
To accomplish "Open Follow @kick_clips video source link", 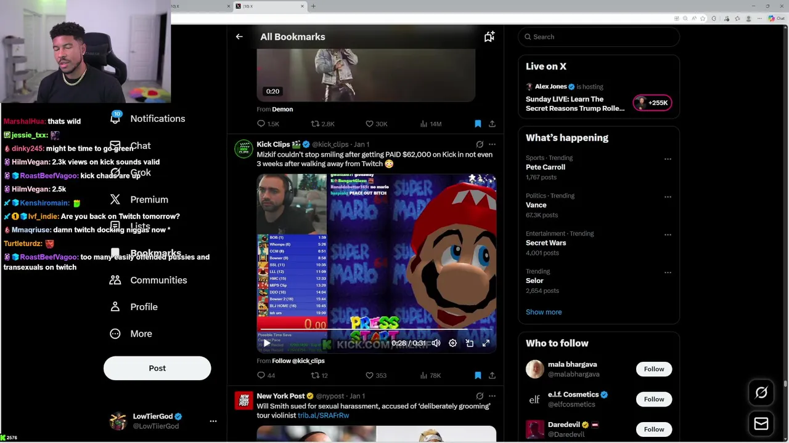I will click(298, 361).
